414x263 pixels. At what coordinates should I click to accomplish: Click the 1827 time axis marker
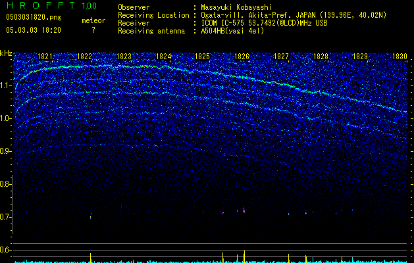coord(281,57)
